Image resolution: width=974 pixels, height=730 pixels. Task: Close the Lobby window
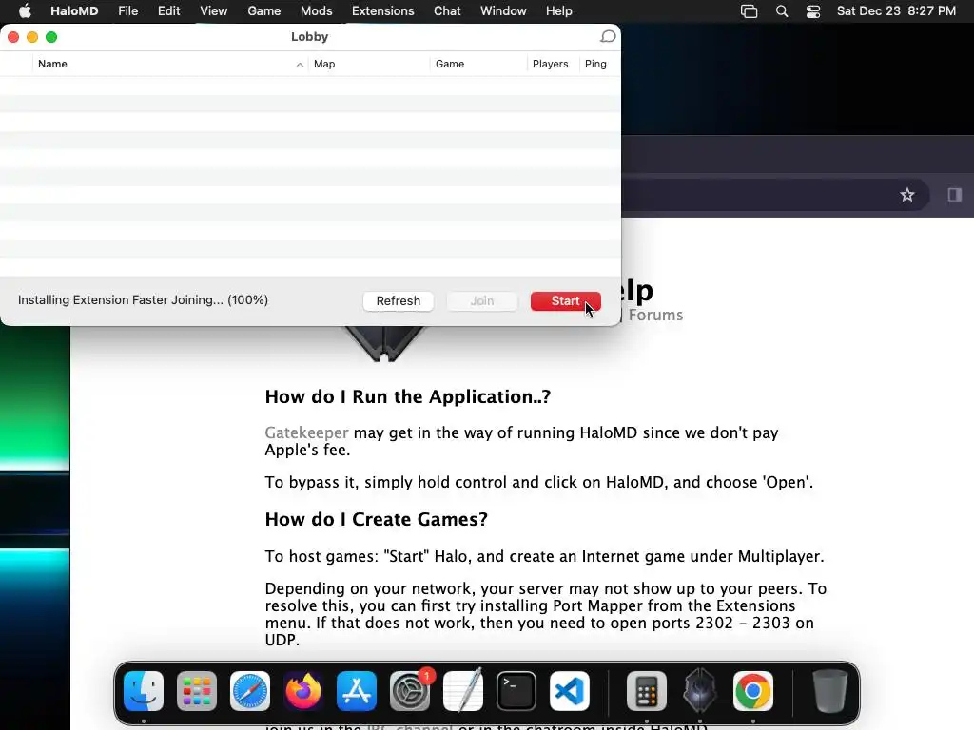[x=13, y=37]
